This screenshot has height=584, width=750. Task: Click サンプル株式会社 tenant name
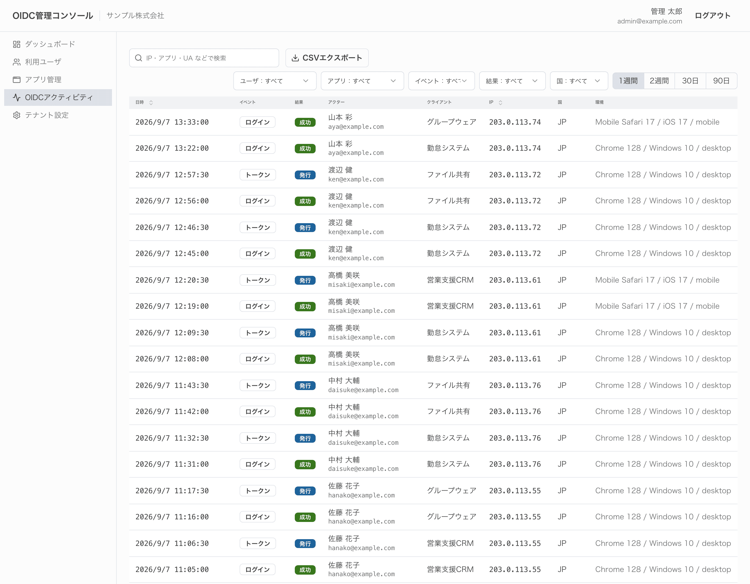135,15
